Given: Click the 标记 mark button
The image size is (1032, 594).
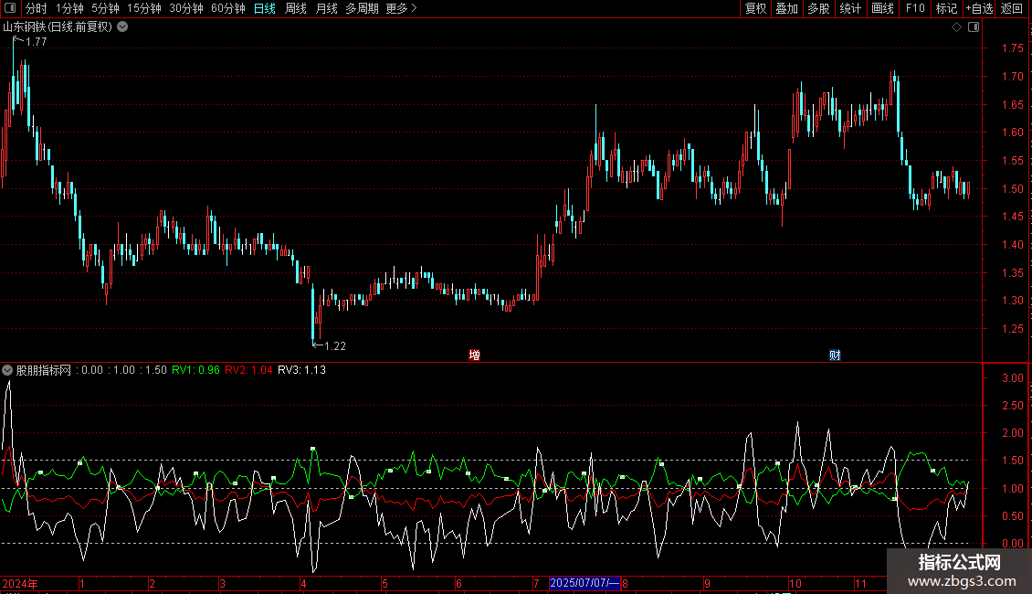Looking at the screenshot, I should (x=946, y=8).
